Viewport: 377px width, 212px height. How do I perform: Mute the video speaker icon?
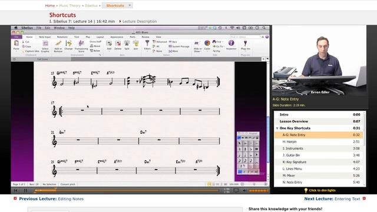tap(244, 191)
